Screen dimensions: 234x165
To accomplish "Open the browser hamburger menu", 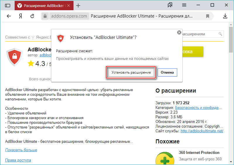I will point(184,5).
